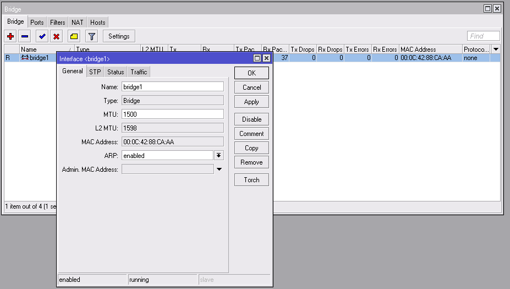Screen dimensions: 510x289
Task: Close the Interface bridge1 dialog
Action: pyautogui.click(x=266, y=58)
